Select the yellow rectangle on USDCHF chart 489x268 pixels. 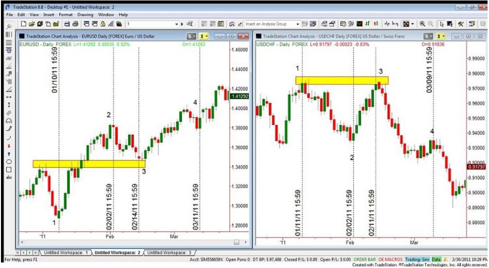click(342, 81)
